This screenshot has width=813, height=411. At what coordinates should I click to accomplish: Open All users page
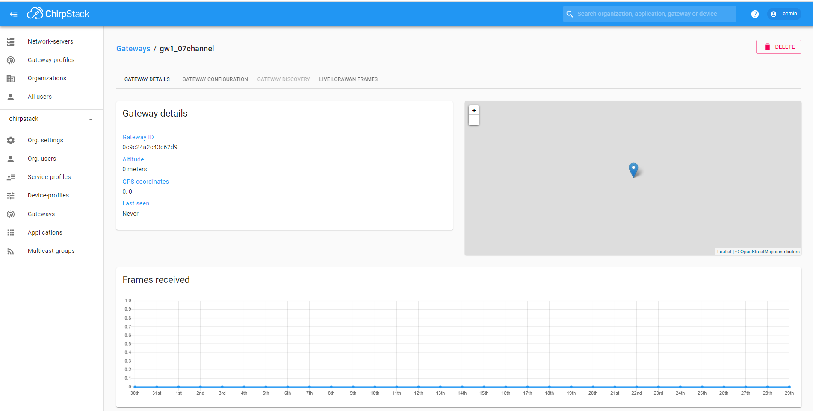coord(40,97)
